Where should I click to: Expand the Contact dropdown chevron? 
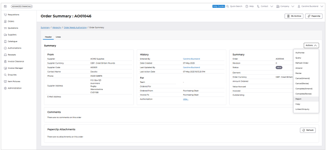pyautogui.click(x=272, y=6)
